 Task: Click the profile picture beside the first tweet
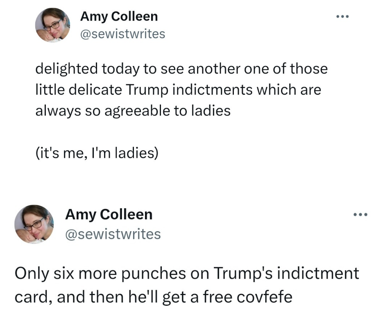pos(52,25)
